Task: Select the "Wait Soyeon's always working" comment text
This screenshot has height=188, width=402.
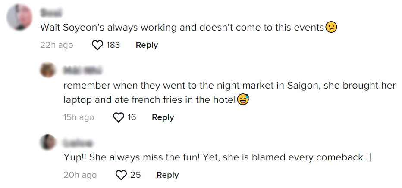Action: click(181, 28)
